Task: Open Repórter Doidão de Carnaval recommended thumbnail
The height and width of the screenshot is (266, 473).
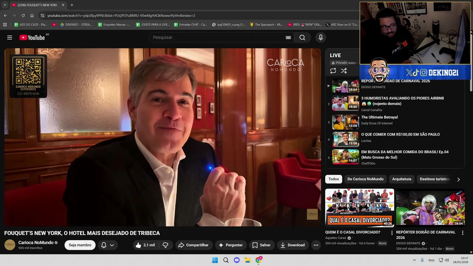Action: [431, 208]
